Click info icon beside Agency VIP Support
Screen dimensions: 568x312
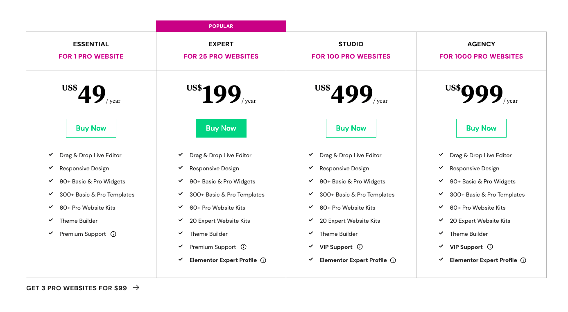(x=490, y=247)
